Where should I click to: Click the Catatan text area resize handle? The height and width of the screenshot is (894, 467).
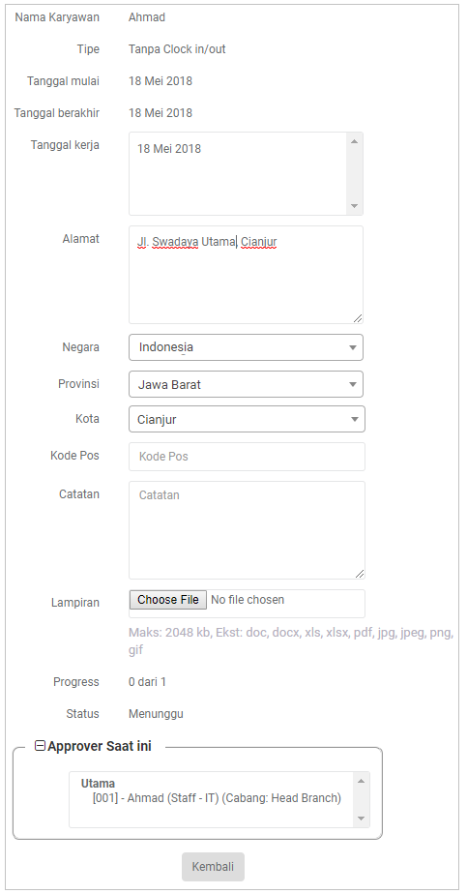360,574
